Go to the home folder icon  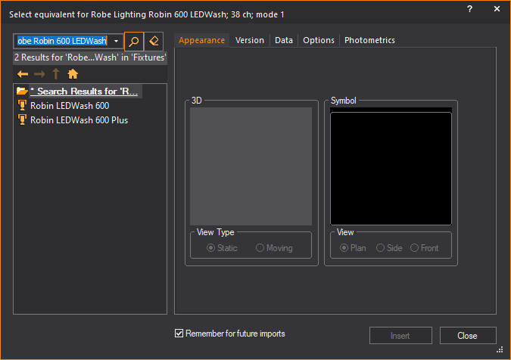click(x=73, y=74)
